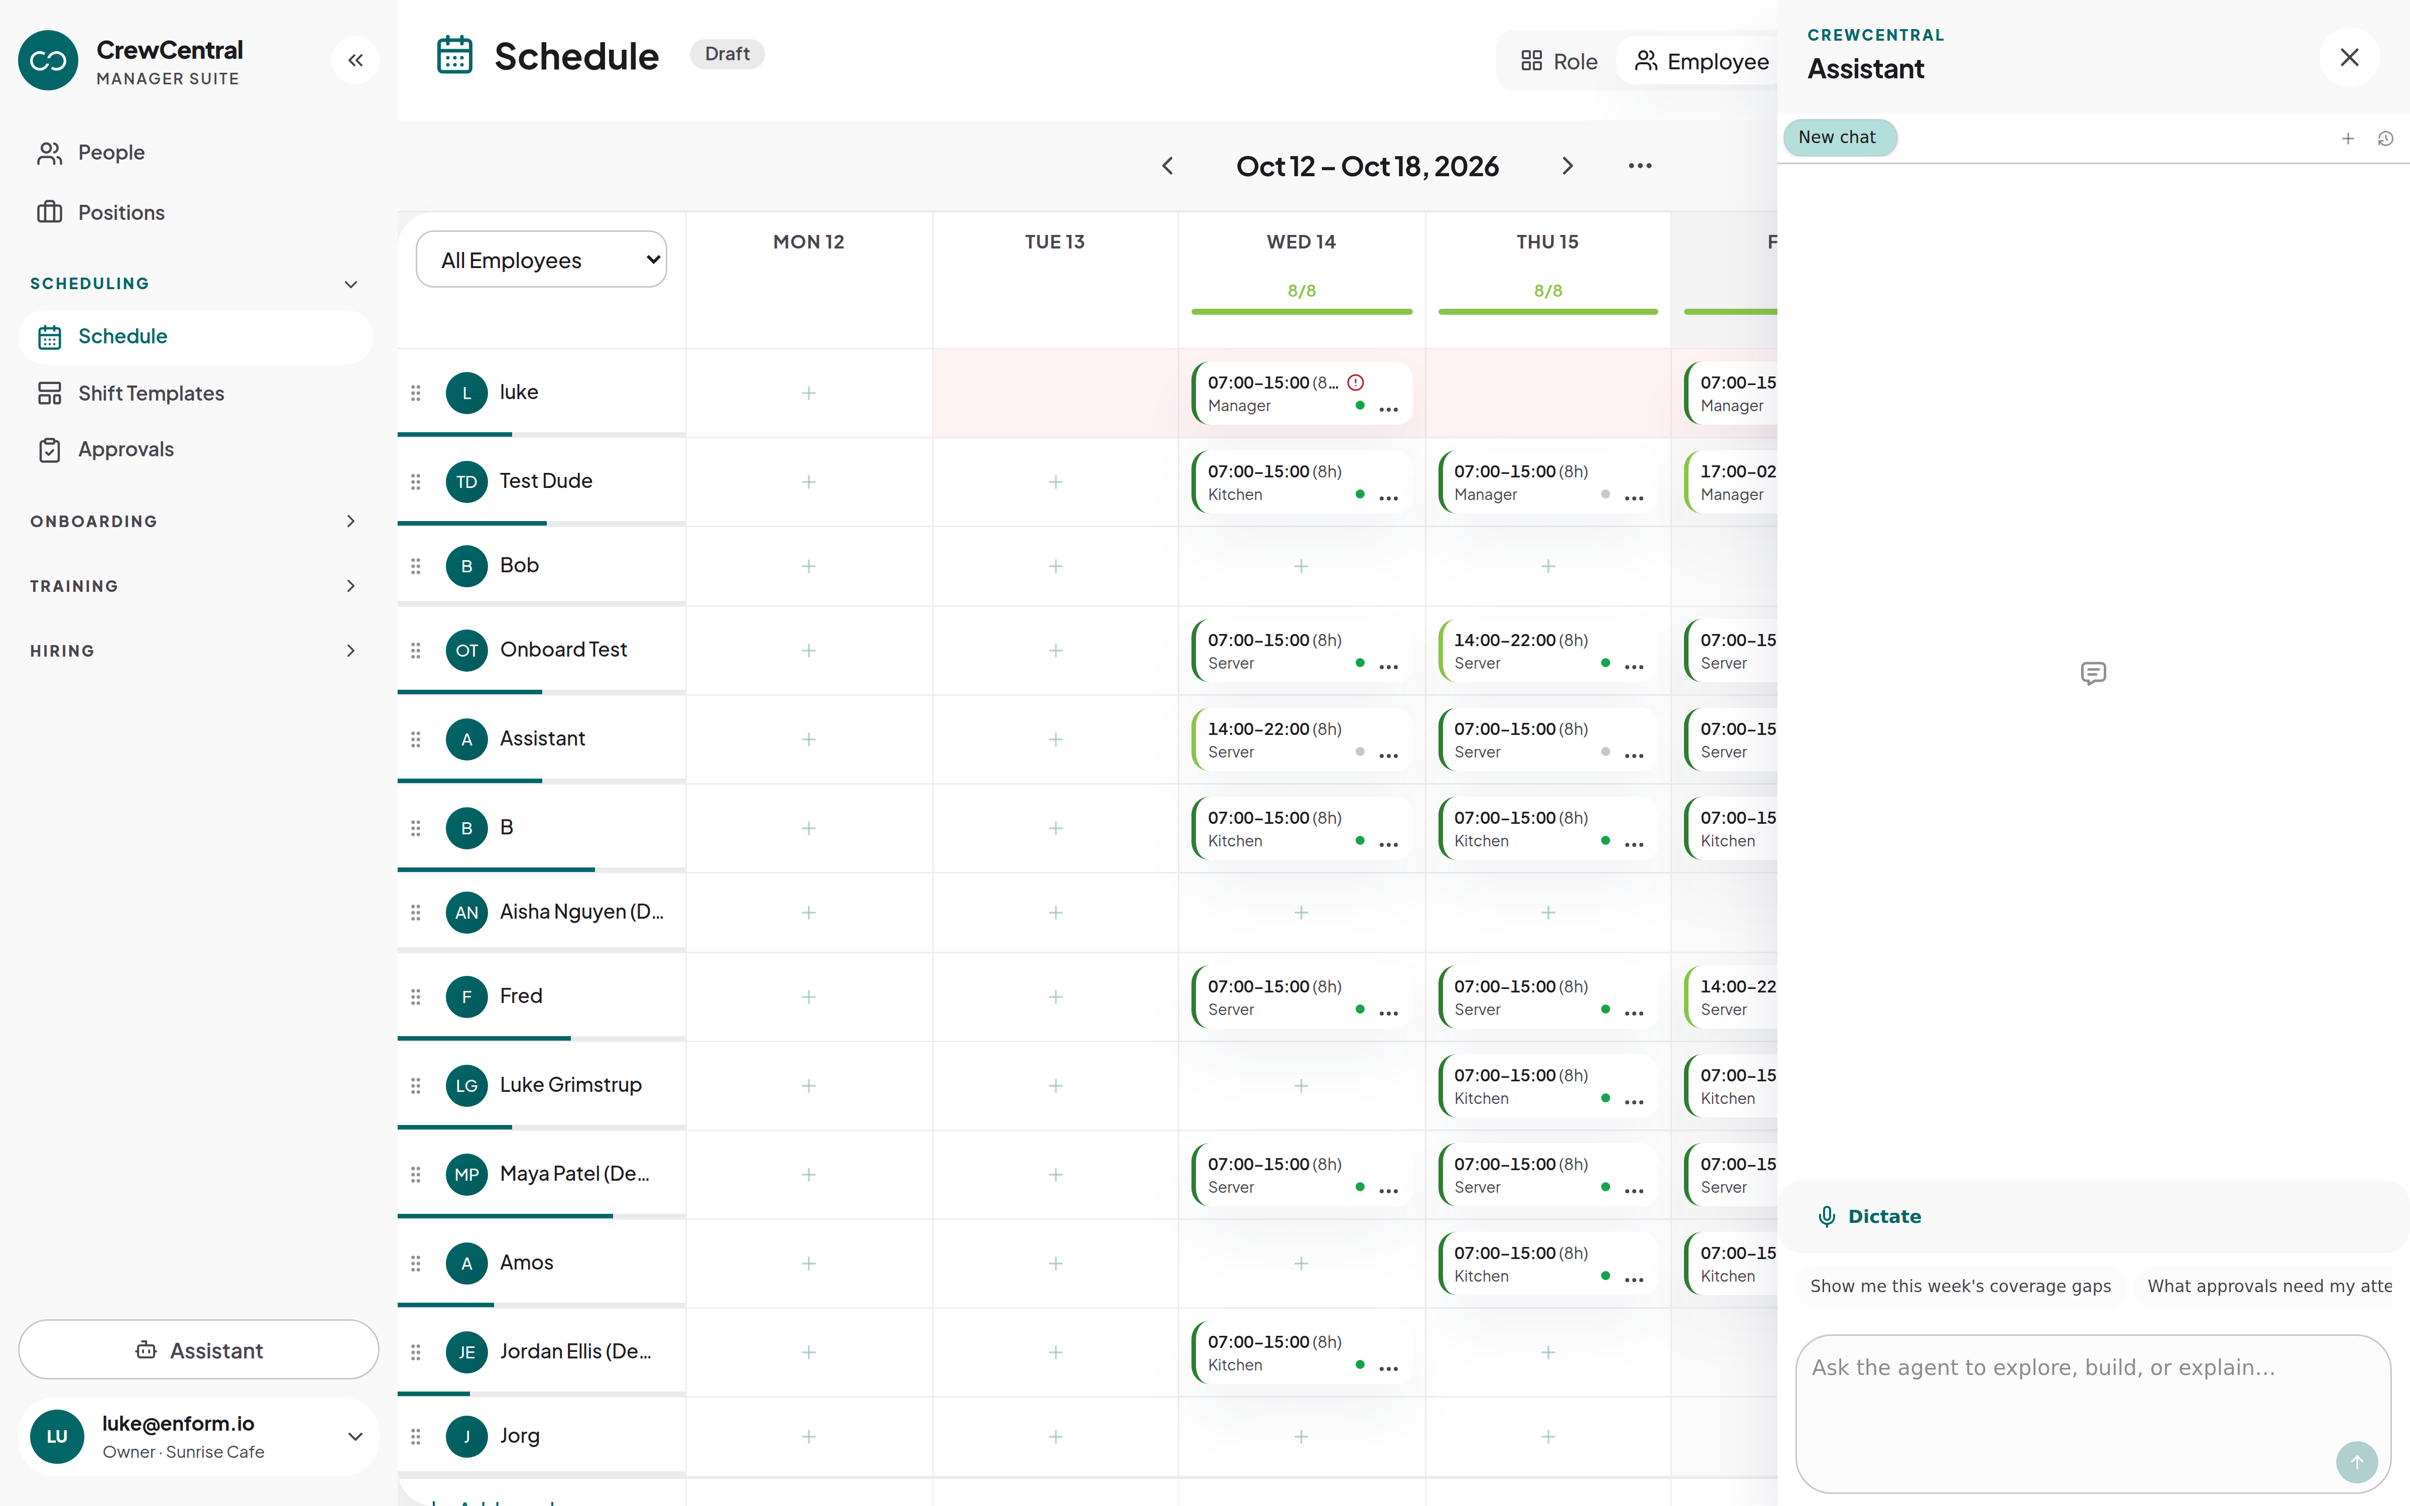Expand the Onboarding section

coord(195,521)
